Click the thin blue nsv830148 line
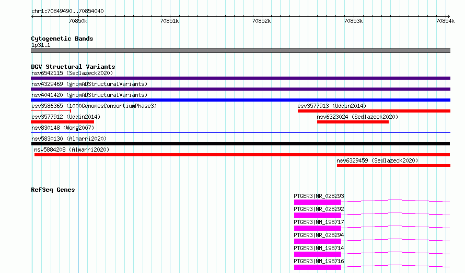Screen dimensions: 465x273 point(240,132)
